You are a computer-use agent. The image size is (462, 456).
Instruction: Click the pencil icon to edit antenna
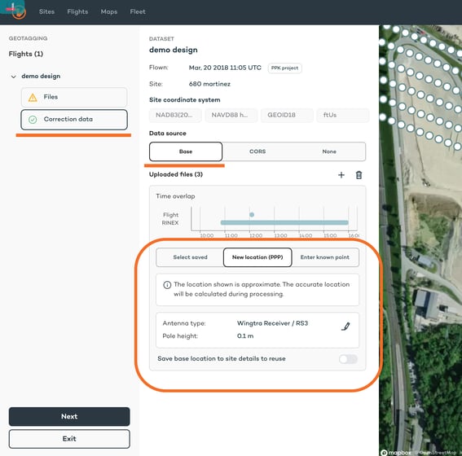tap(345, 327)
